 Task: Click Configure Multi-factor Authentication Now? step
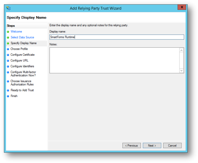point(23,74)
